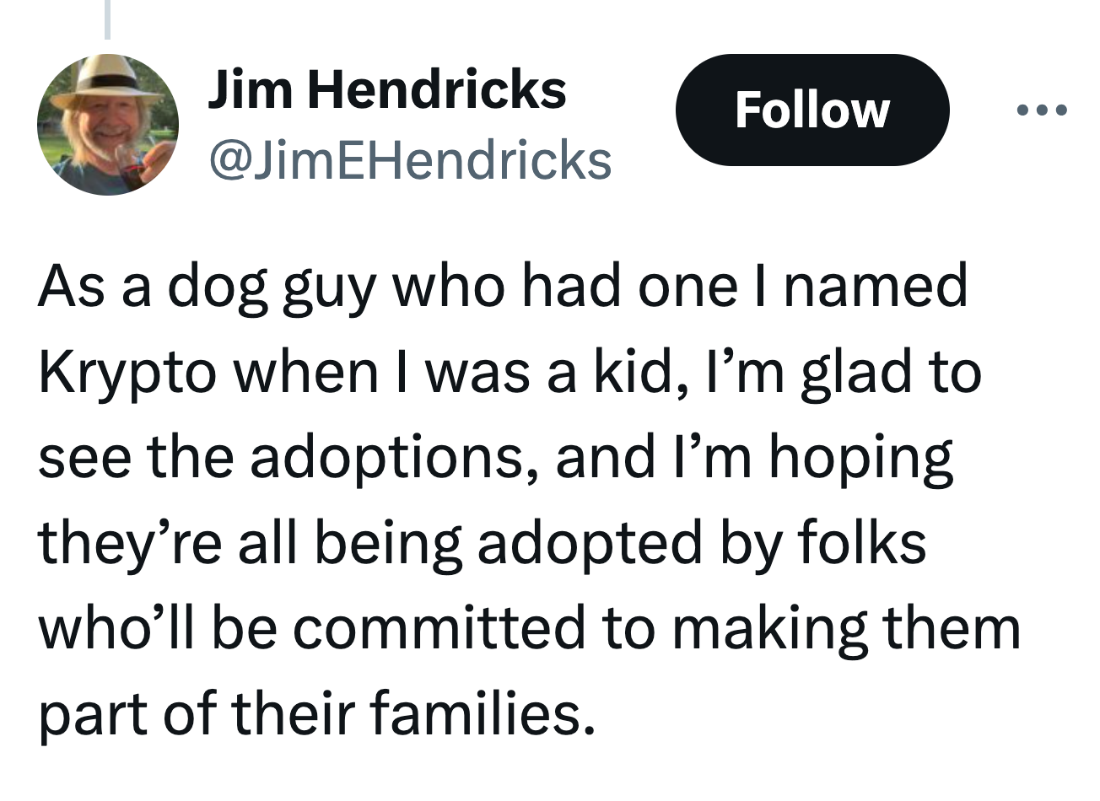Click the phrase 'who'll be committed'
The width and height of the screenshot is (1100, 801).
311,628
